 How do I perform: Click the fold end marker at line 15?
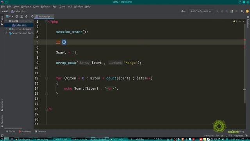click(x=46, y=94)
